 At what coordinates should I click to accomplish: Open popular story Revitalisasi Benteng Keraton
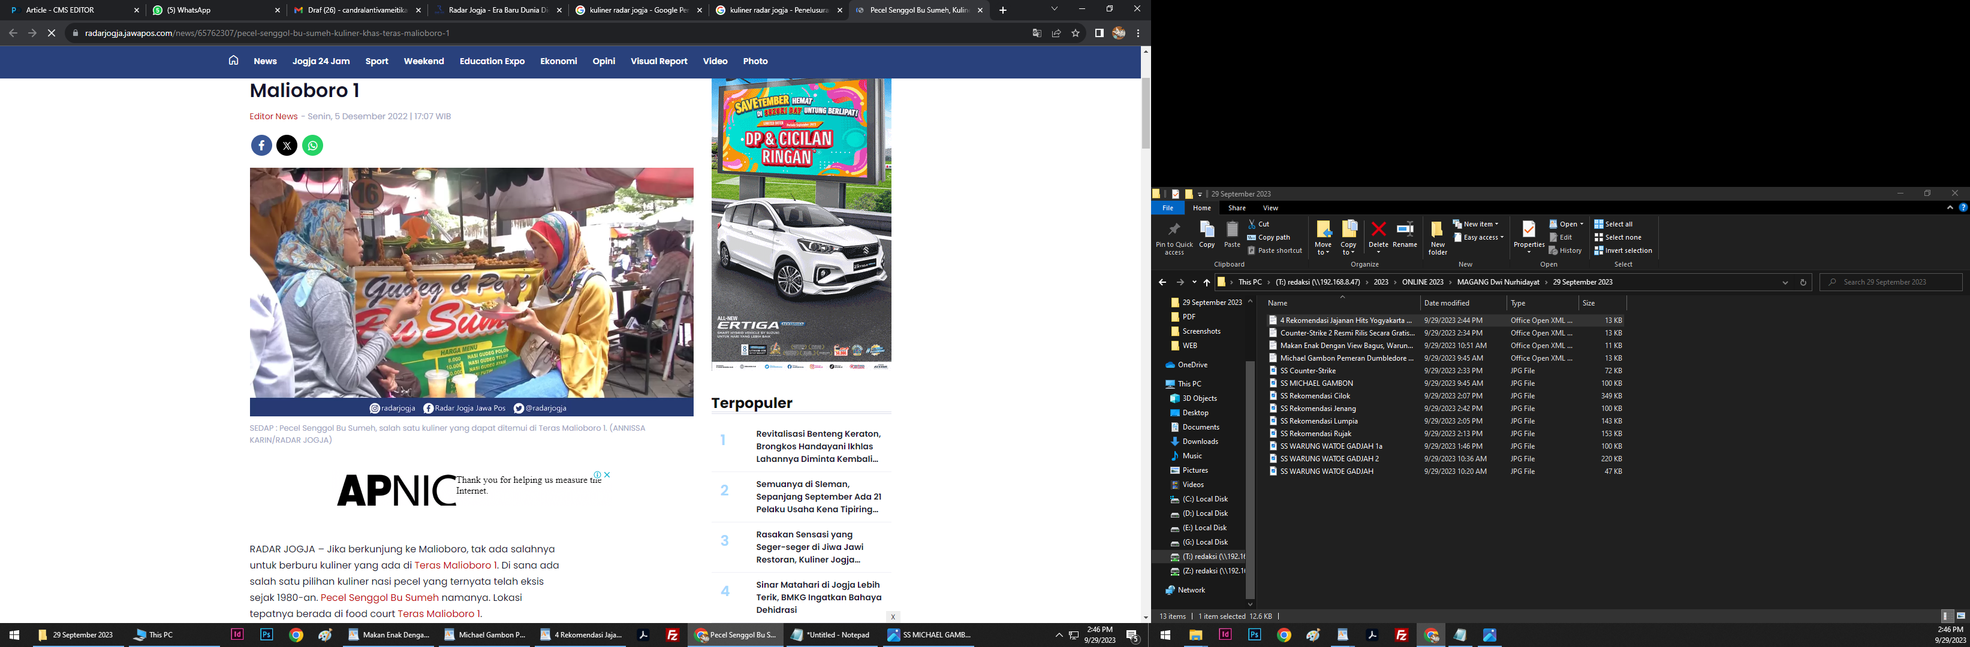point(818,446)
